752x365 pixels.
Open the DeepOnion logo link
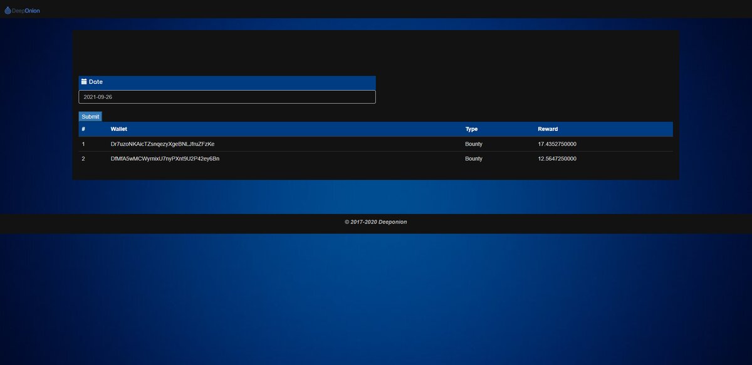[22, 11]
